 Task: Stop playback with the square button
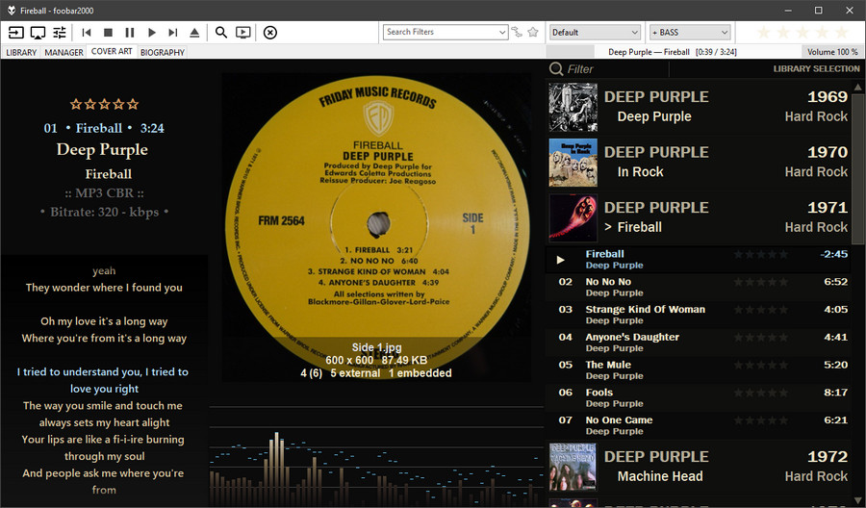click(108, 33)
